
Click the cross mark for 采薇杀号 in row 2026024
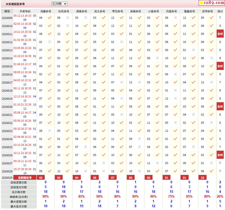139,139
